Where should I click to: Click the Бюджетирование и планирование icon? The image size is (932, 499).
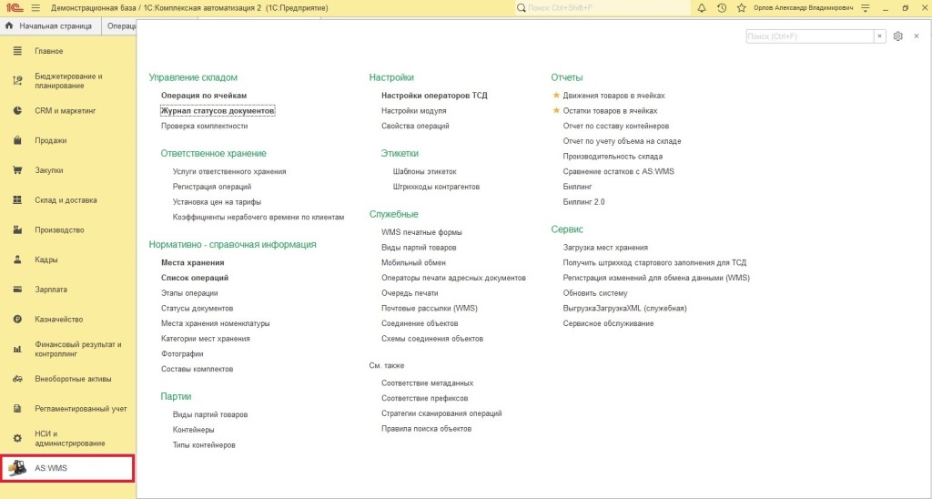[18, 81]
